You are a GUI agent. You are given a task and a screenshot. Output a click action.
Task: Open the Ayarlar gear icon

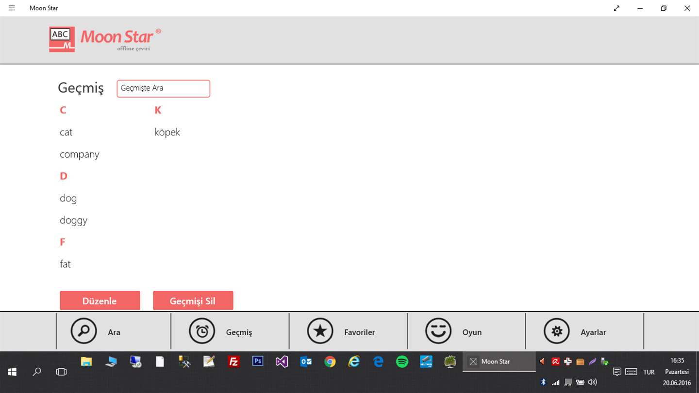[557, 331]
